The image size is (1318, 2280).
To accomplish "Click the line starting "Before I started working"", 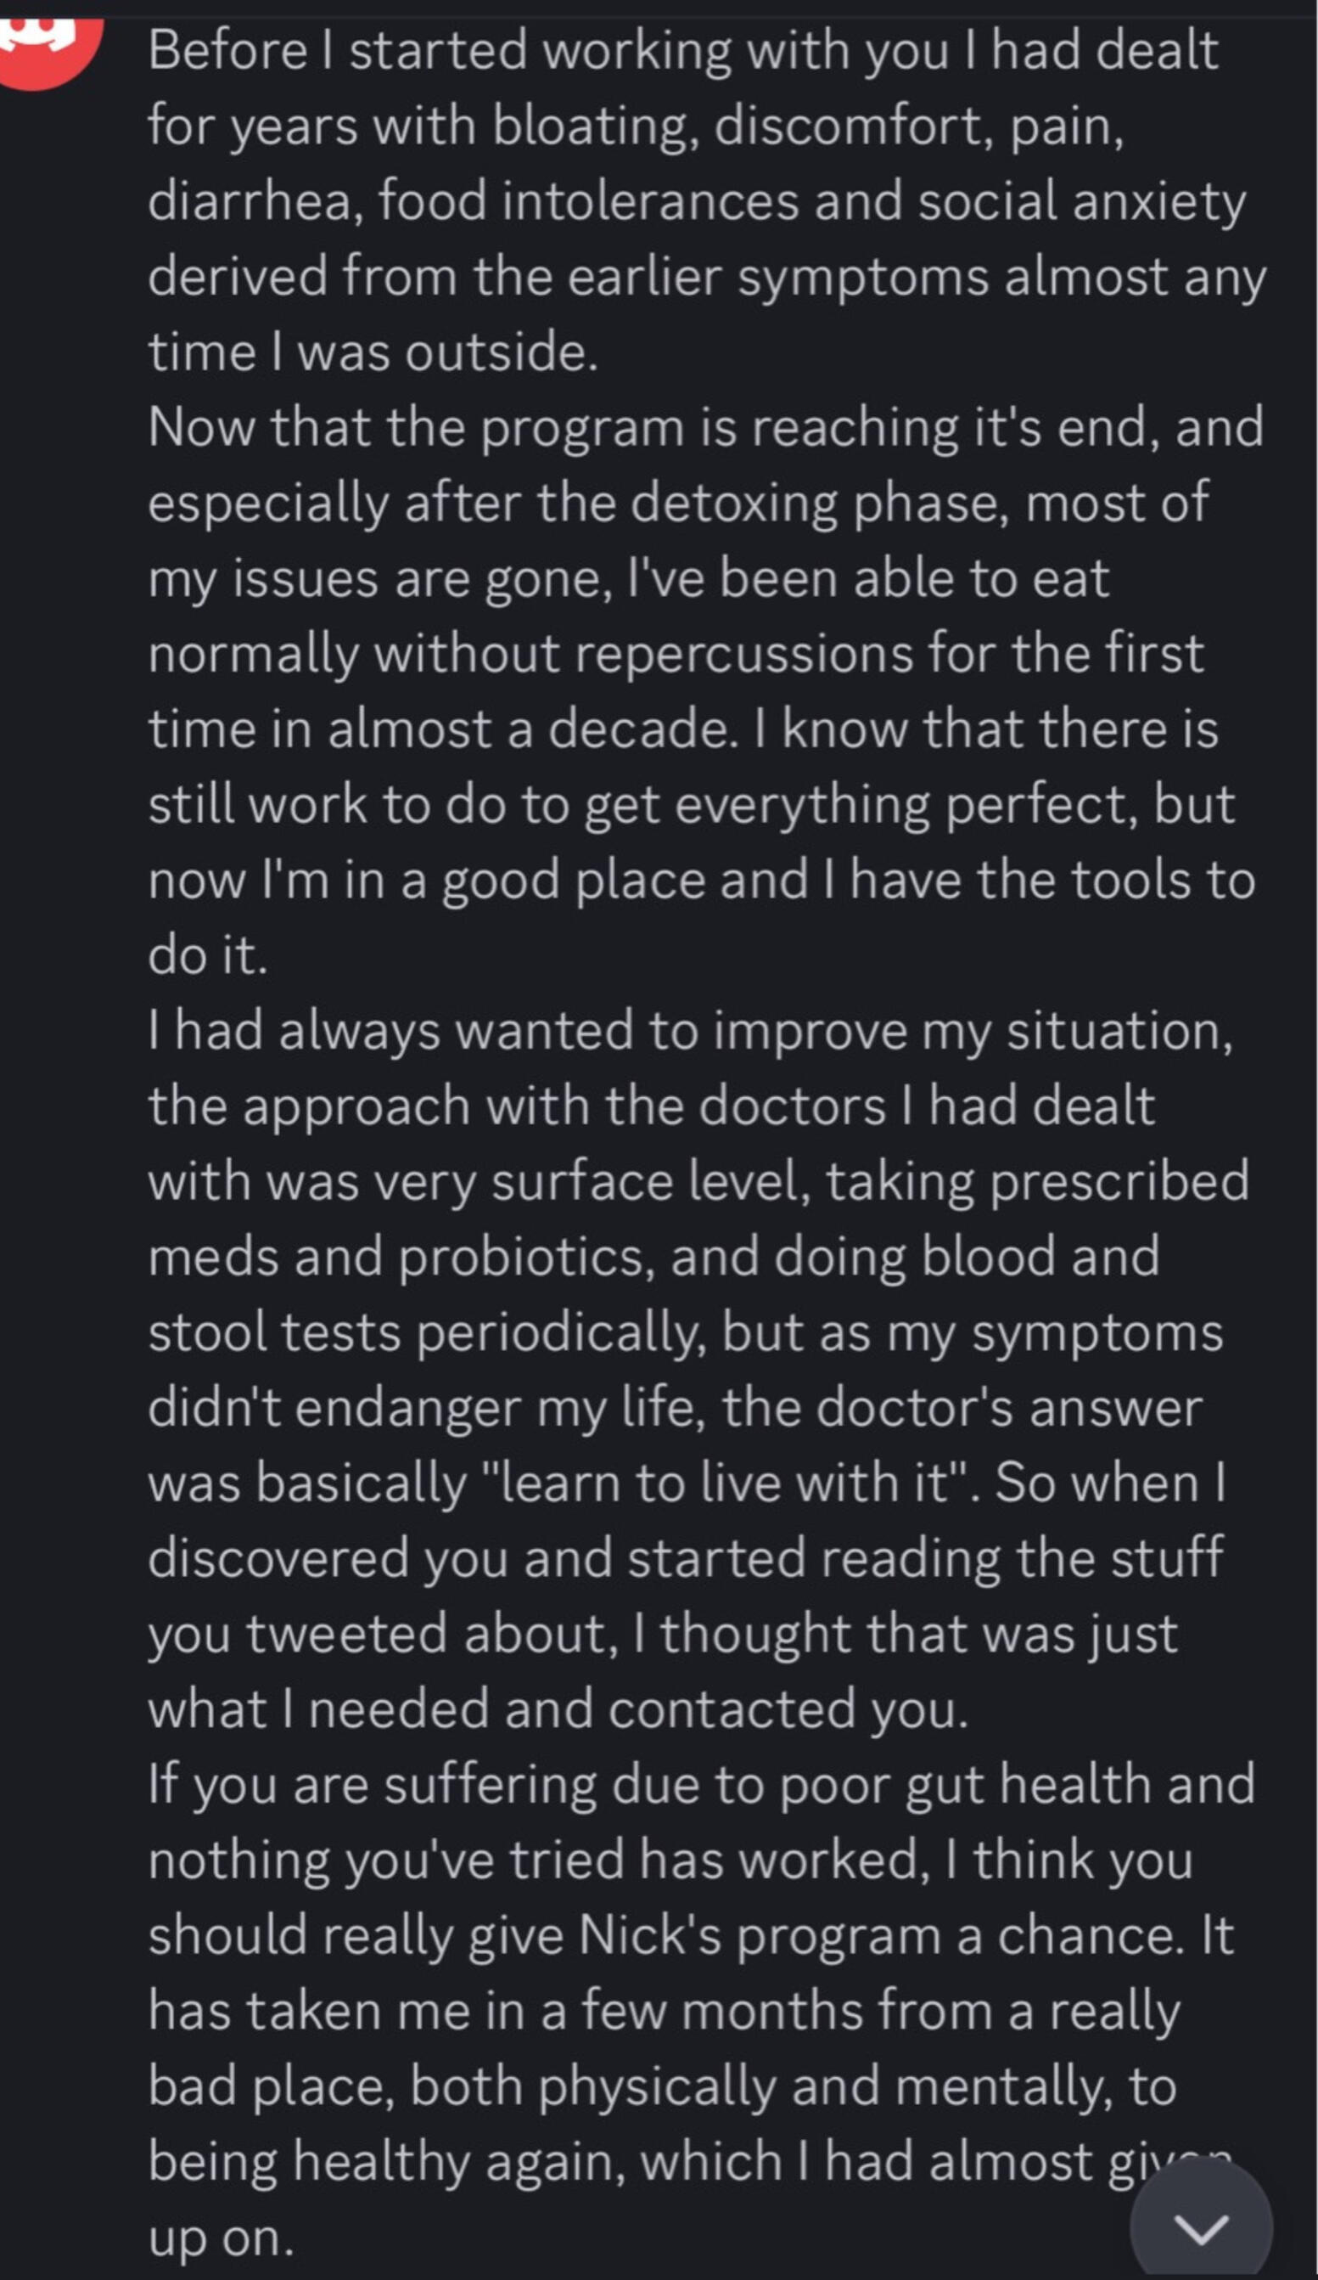I will tap(682, 50).
